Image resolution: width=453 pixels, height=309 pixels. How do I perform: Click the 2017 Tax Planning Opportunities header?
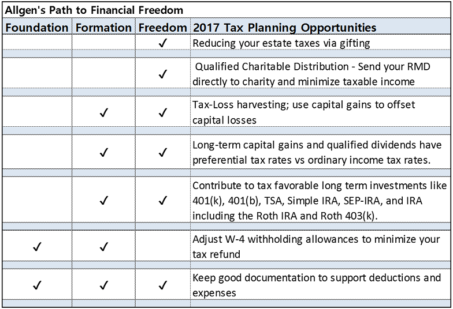(284, 28)
